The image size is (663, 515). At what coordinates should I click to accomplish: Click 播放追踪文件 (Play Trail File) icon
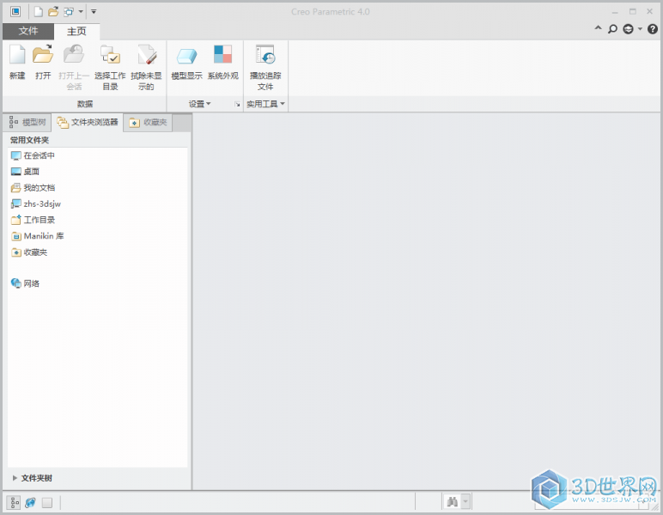click(265, 55)
